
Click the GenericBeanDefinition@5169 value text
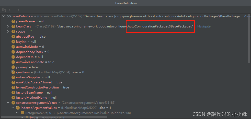pos(60,16)
